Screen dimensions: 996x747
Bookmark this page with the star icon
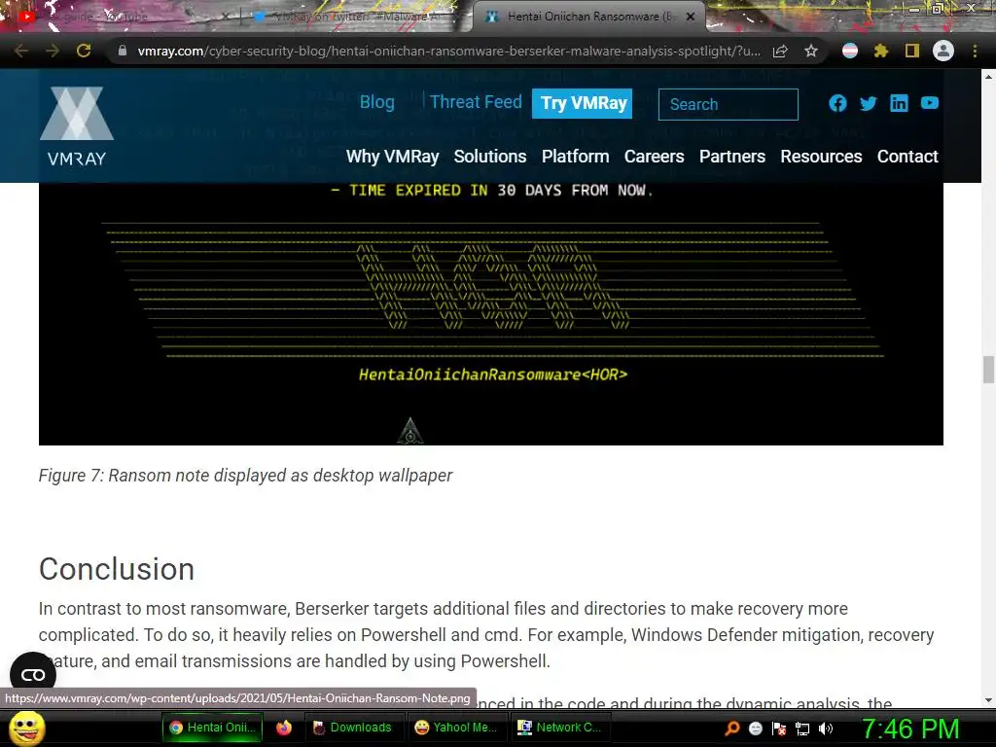[x=810, y=51]
